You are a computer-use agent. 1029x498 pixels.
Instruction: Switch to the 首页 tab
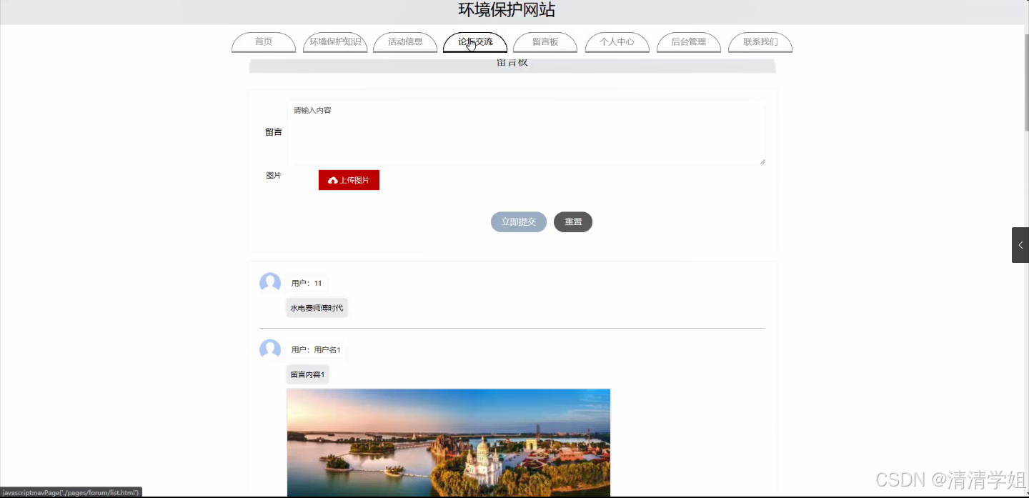(262, 42)
